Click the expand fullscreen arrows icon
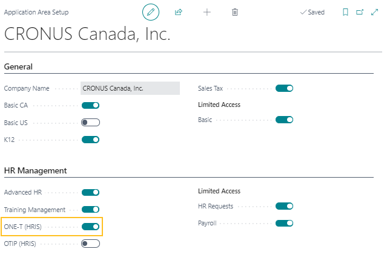Image resolution: width=387 pixels, height=255 pixels. coord(374,12)
